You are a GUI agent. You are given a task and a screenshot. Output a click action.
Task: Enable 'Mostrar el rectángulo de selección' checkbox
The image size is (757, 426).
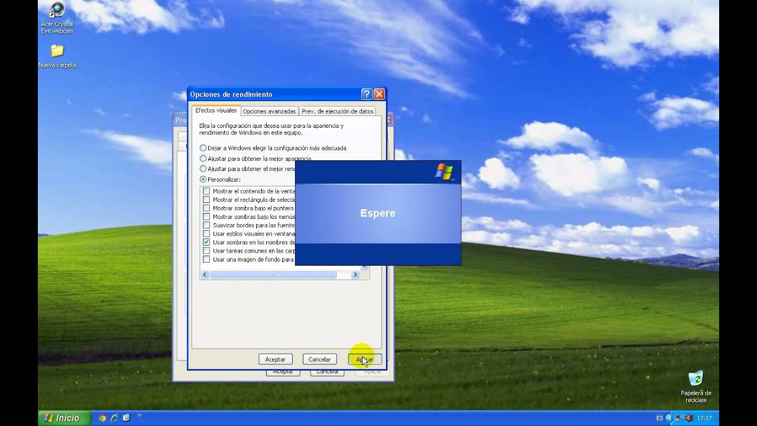pos(206,199)
